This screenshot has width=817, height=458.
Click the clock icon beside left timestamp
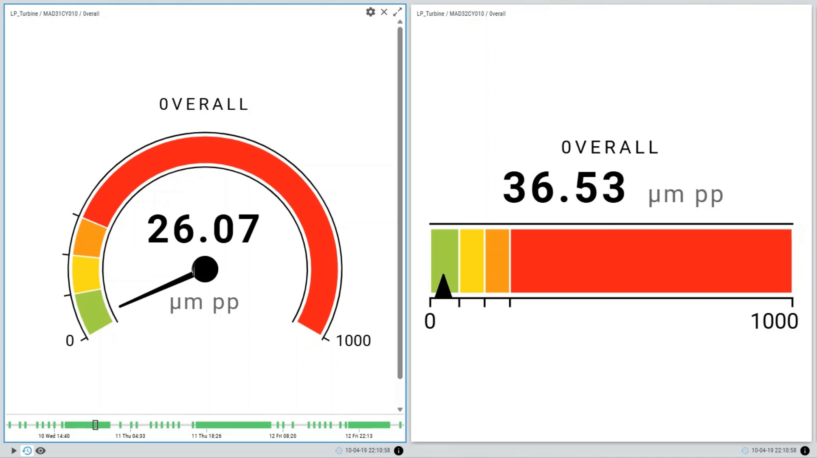pyautogui.click(x=338, y=450)
